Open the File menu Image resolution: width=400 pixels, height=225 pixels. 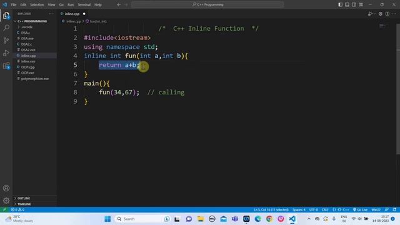tap(14, 4)
